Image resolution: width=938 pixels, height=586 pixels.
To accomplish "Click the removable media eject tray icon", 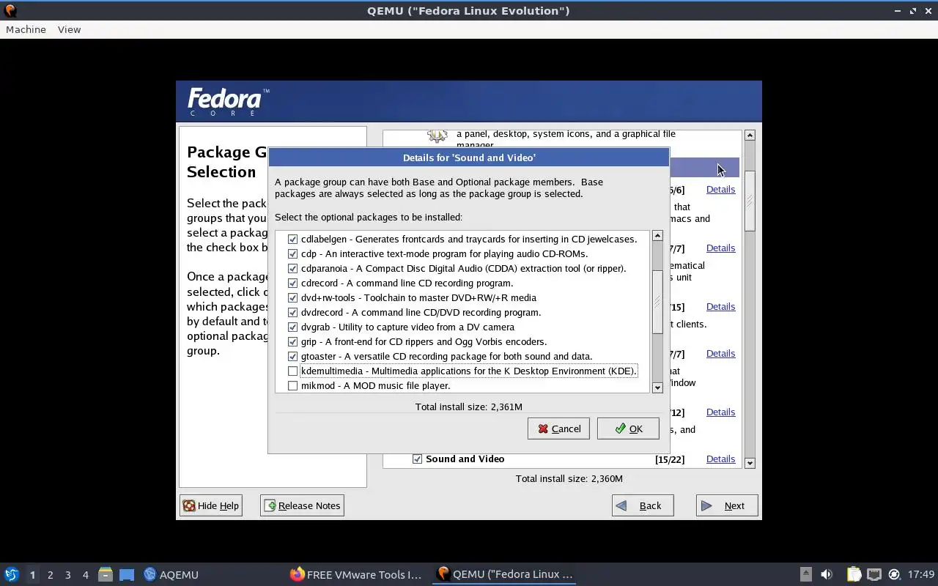I will (805, 574).
